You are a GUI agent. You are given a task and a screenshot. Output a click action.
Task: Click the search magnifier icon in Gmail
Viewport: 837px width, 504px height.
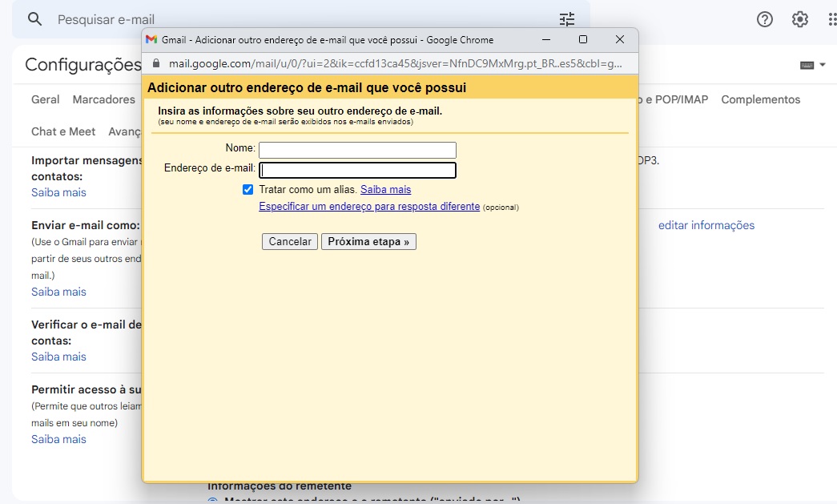34,19
